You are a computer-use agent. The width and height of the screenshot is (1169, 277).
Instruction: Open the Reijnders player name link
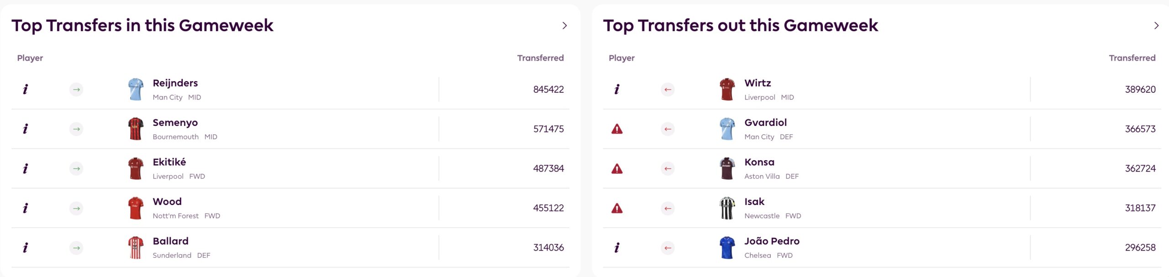point(175,83)
